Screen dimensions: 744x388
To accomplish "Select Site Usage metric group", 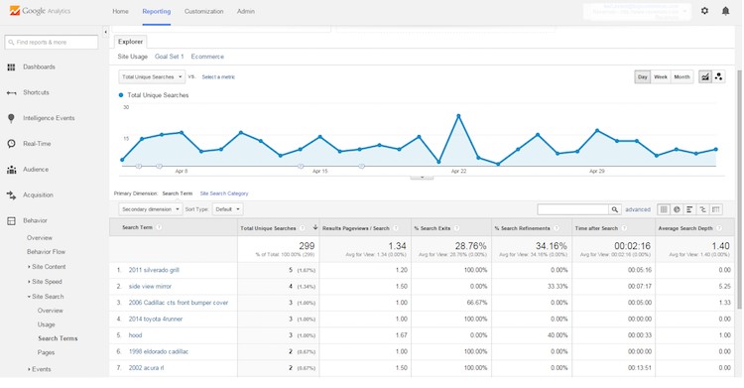I will click(x=132, y=57).
